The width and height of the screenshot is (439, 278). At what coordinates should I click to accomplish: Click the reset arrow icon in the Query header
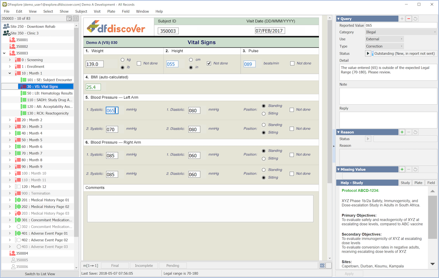[x=416, y=19]
